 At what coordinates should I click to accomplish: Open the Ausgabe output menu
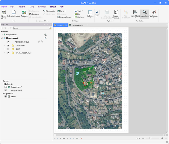(x=24, y=14)
